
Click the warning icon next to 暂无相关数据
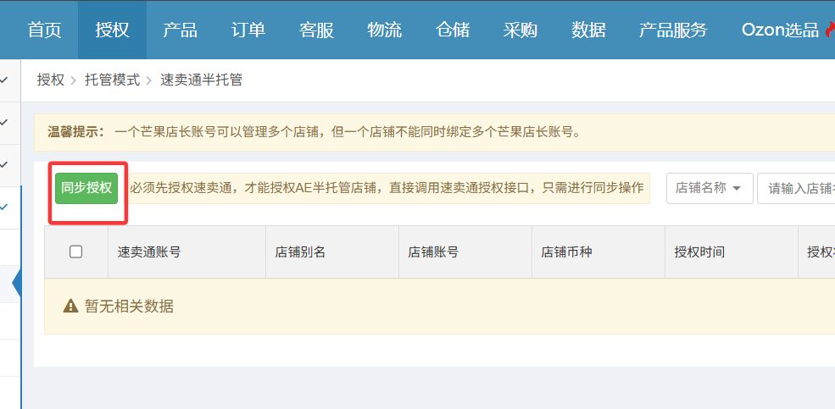[x=71, y=306]
